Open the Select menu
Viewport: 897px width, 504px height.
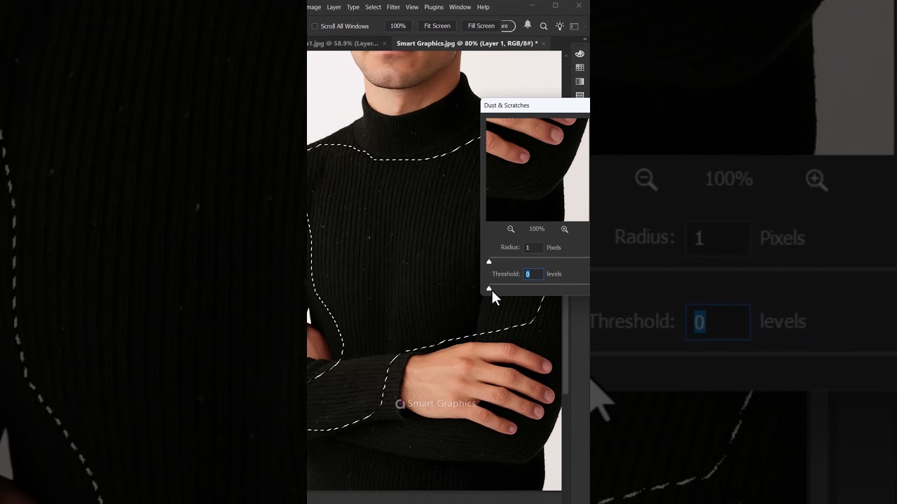click(373, 7)
